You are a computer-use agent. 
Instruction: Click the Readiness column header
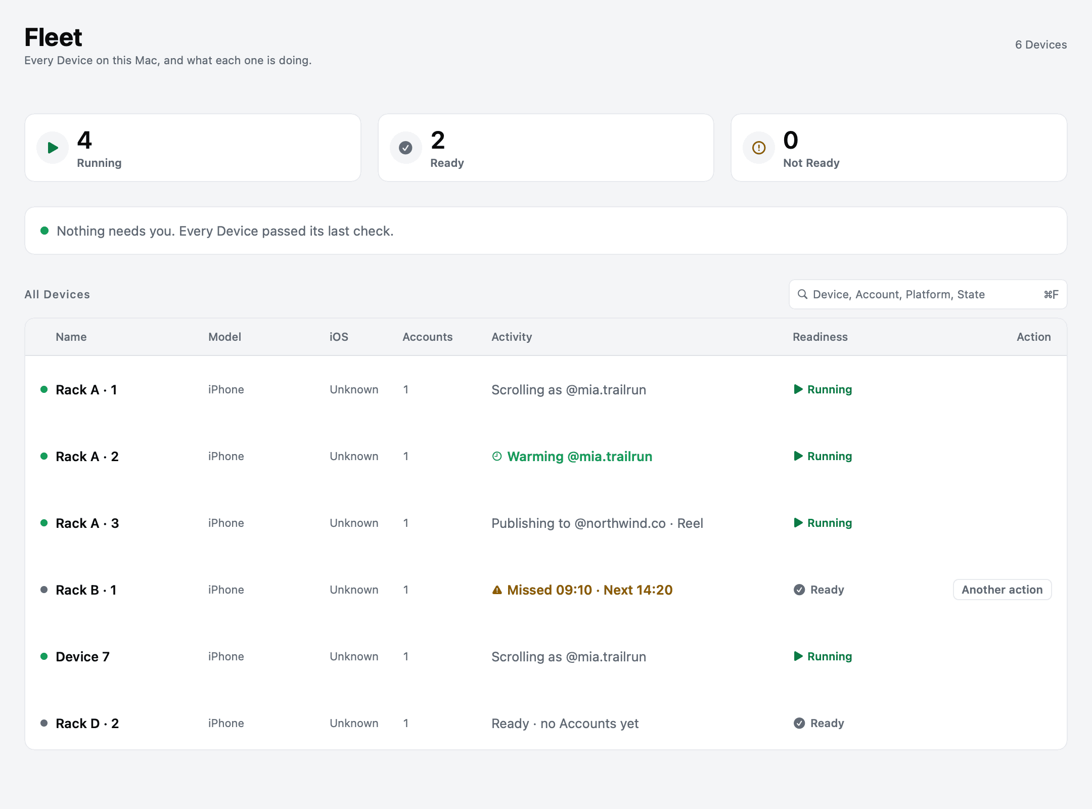point(820,337)
